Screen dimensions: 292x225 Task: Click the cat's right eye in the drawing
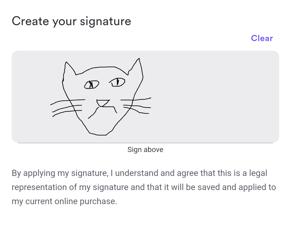(x=117, y=82)
